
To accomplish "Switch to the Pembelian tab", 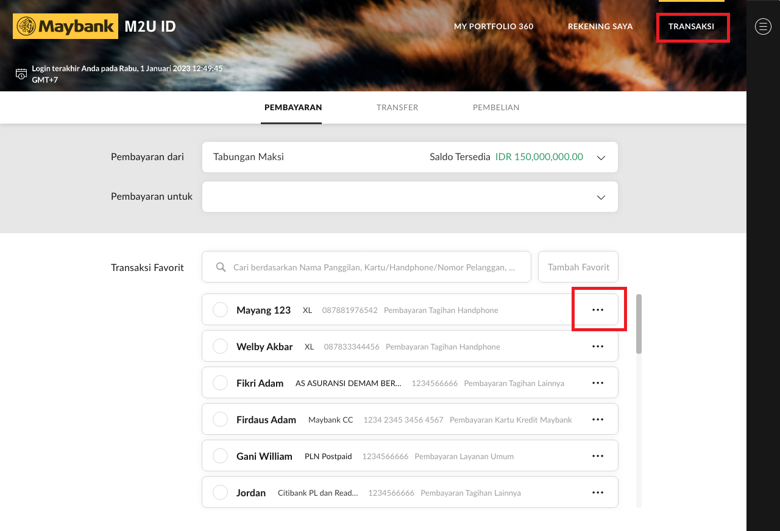I will (x=496, y=108).
